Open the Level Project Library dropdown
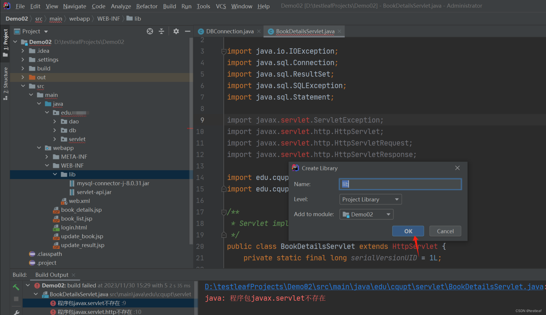 [370, 199]
